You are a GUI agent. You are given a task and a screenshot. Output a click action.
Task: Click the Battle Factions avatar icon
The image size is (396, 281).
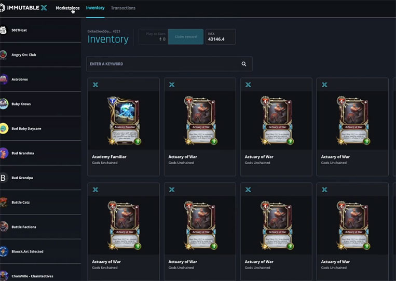click(x=4, y=226)
